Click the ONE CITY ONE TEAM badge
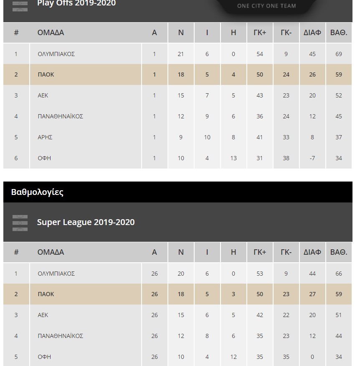This screenshot has width=360, height=366. 266,6
